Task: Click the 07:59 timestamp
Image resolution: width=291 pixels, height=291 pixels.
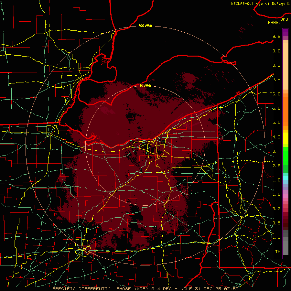Action: click(231, 289)
